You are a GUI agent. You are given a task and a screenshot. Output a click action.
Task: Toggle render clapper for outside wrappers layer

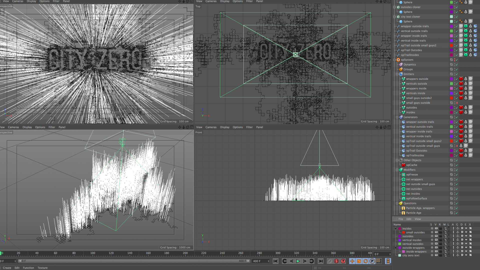(440, 248)
